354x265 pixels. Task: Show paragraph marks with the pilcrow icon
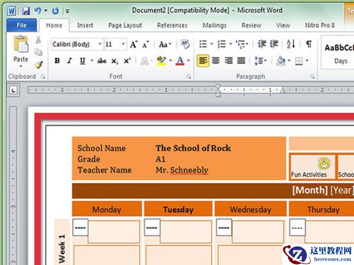point(309,44)
